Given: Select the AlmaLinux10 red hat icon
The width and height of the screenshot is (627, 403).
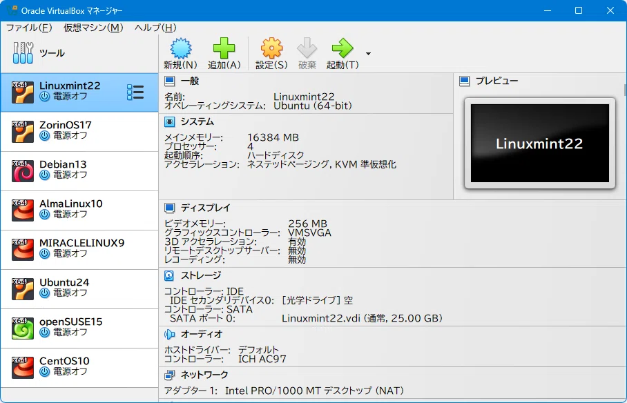Looking at the screenshot, I should pos(22,210).
